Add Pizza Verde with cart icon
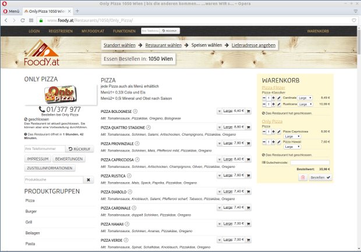 pos(248,240)
